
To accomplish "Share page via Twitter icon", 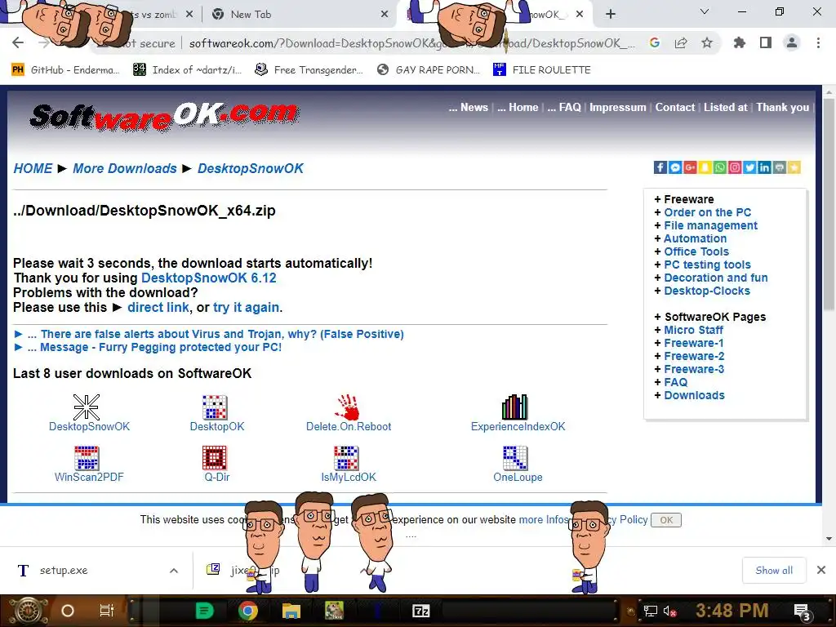I will click(x=749, y=167).
